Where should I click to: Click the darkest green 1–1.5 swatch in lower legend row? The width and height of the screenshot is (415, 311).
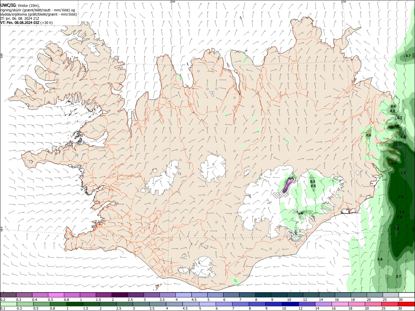(75, 304)
